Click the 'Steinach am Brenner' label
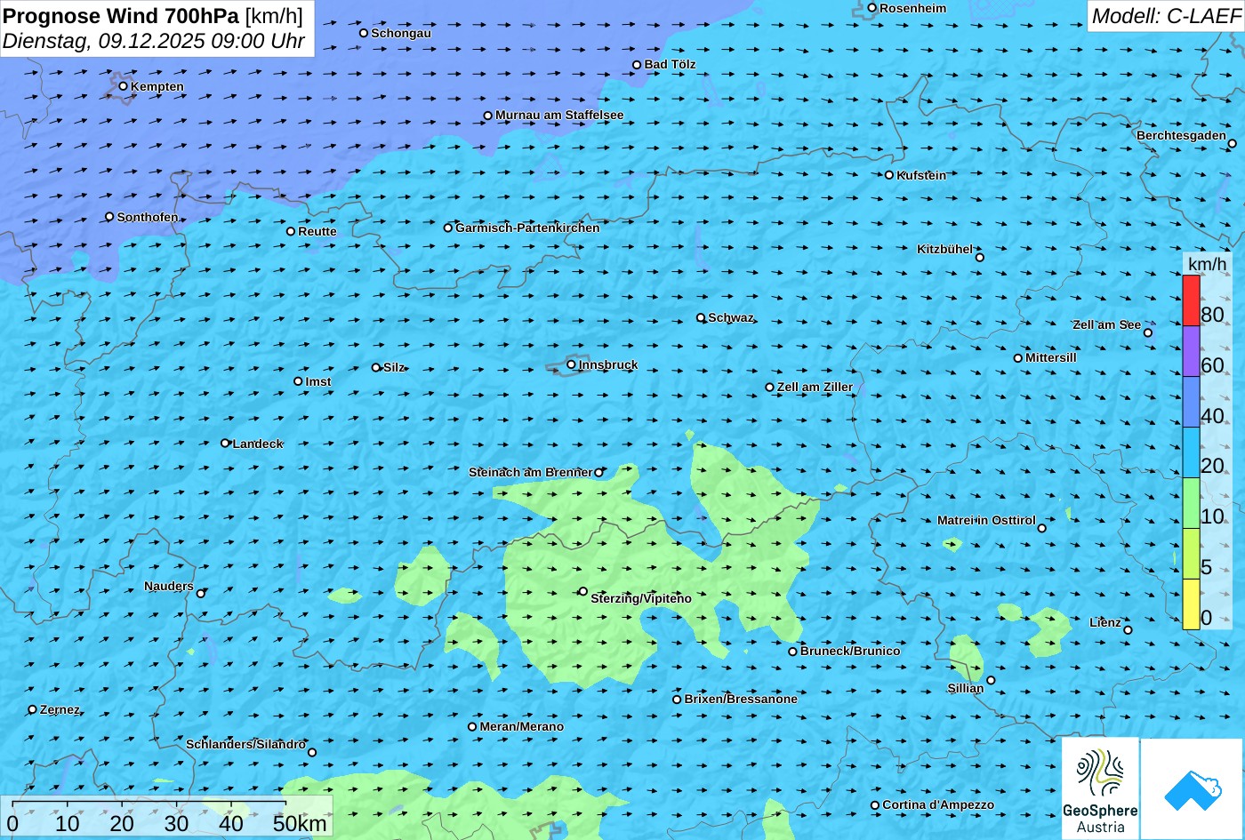The image size is (1245, 840). pyautogui.click(x=530, y=472)
